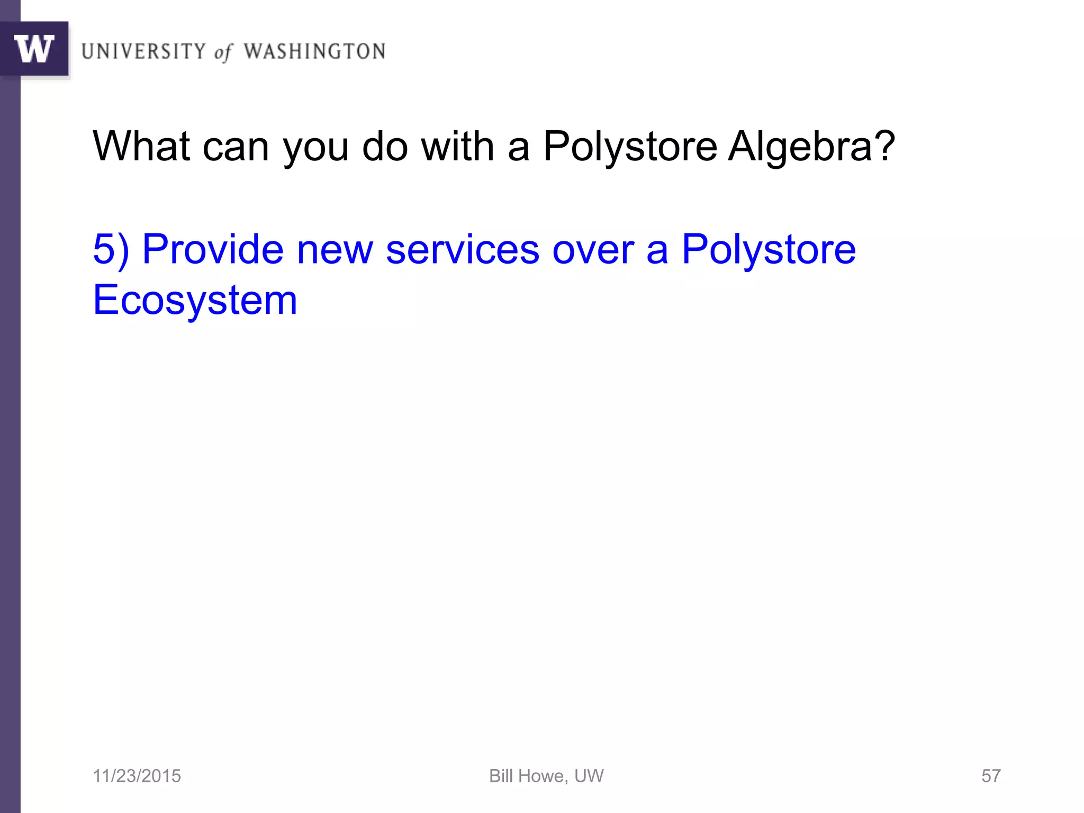This screenshot has height=813, width=1084.
Task: Click the blue '5)' list number
Action: (111, 249)
